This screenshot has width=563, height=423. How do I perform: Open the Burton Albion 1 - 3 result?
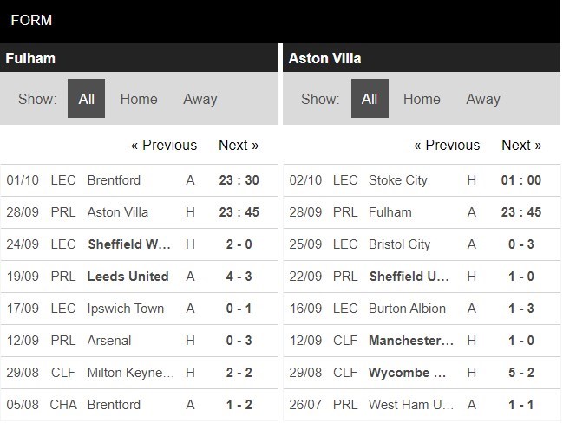[x=520, y=309]
